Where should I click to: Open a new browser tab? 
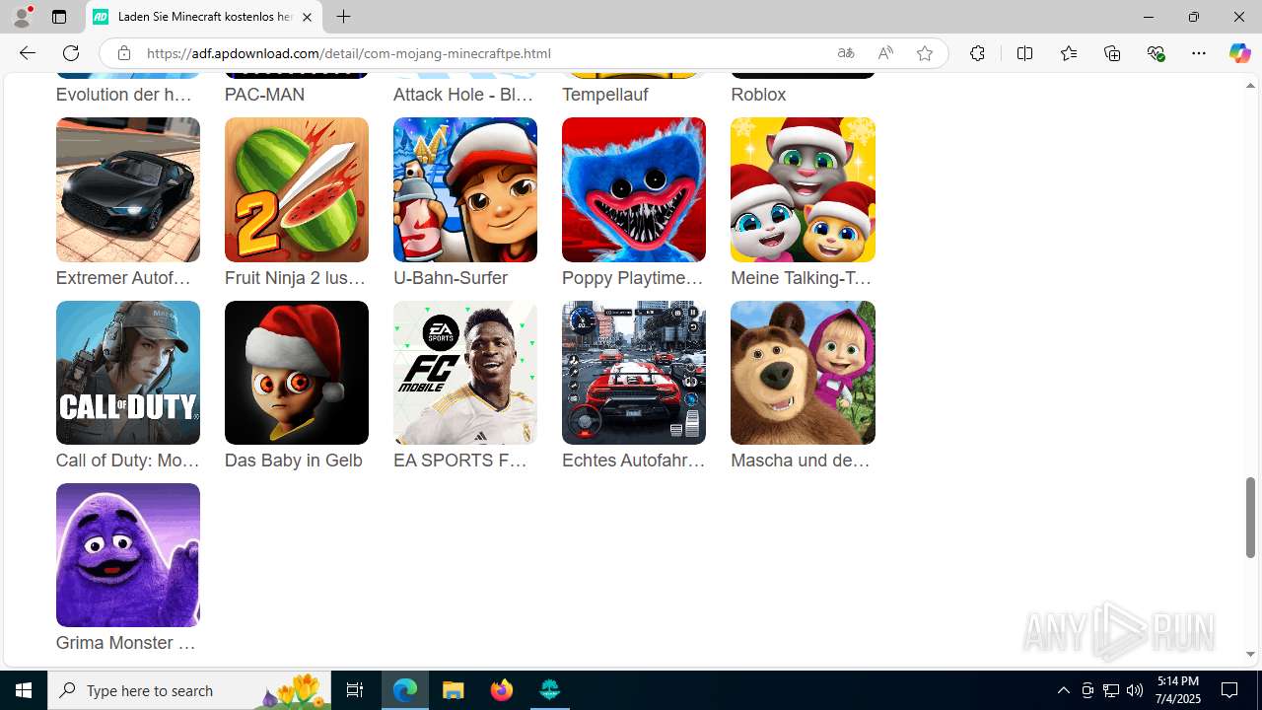pos(343,17)
